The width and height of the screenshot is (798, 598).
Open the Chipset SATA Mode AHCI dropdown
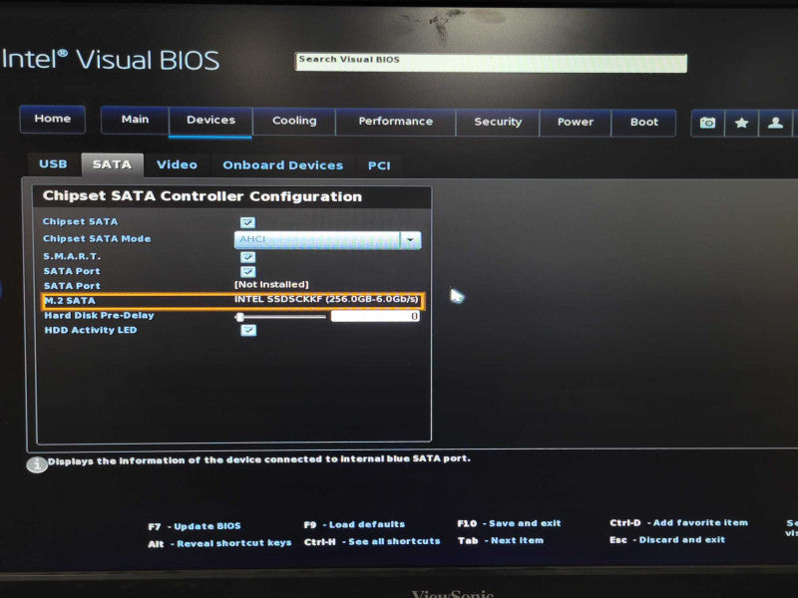click(328, 240)
